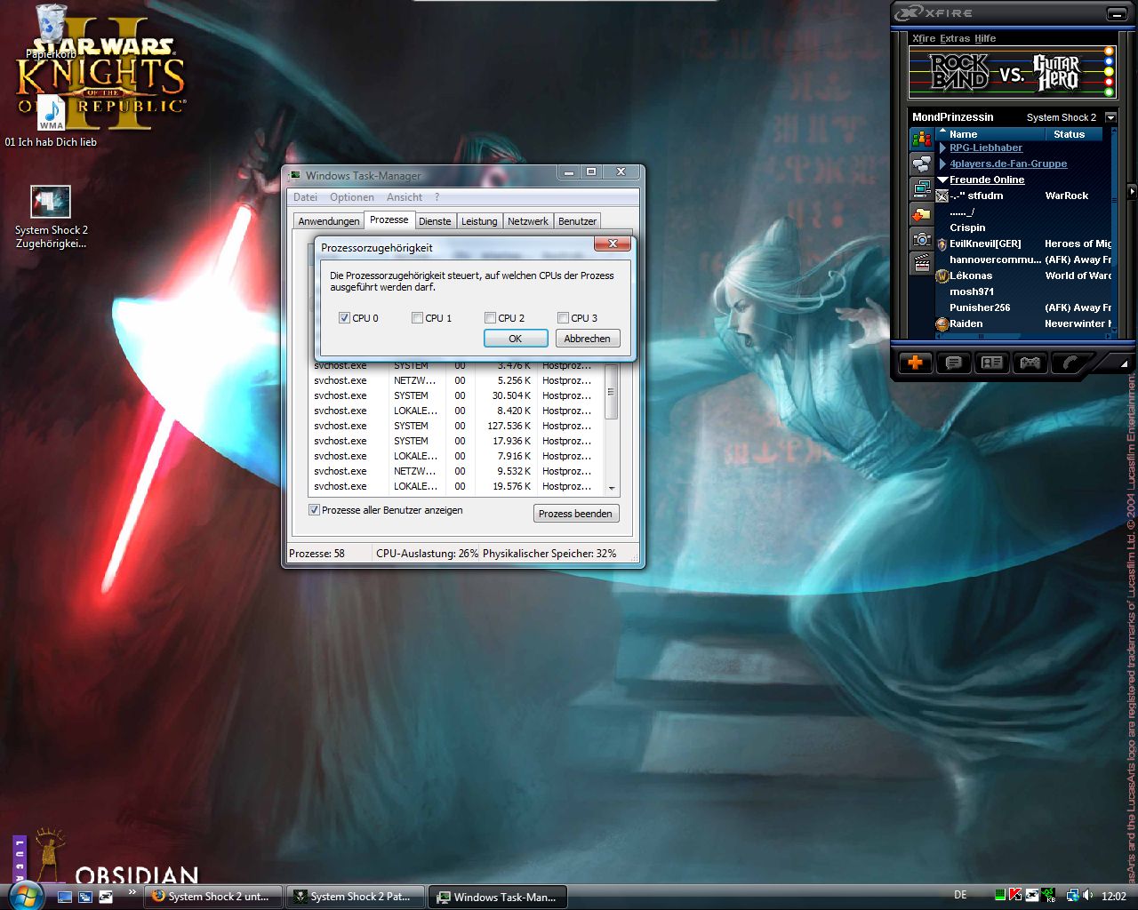1138x910 pixels.
Task: Open Xfire videos clapperboard icon
Action: [921, 264]
